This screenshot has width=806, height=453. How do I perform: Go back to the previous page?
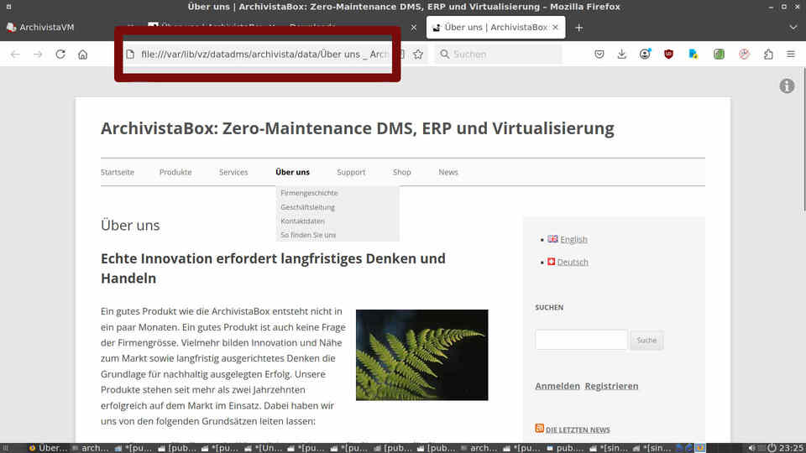coord(15,54)
